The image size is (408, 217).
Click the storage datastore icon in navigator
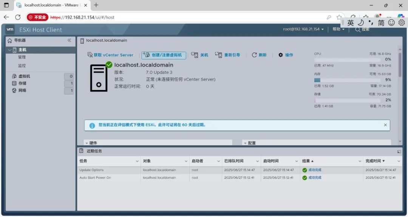pos(14,83)
